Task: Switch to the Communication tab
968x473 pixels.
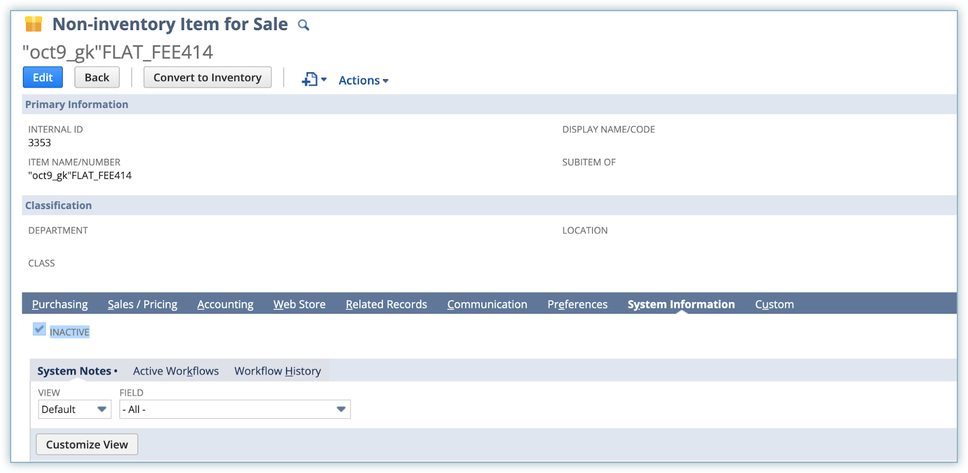Action: coord(487,304)
